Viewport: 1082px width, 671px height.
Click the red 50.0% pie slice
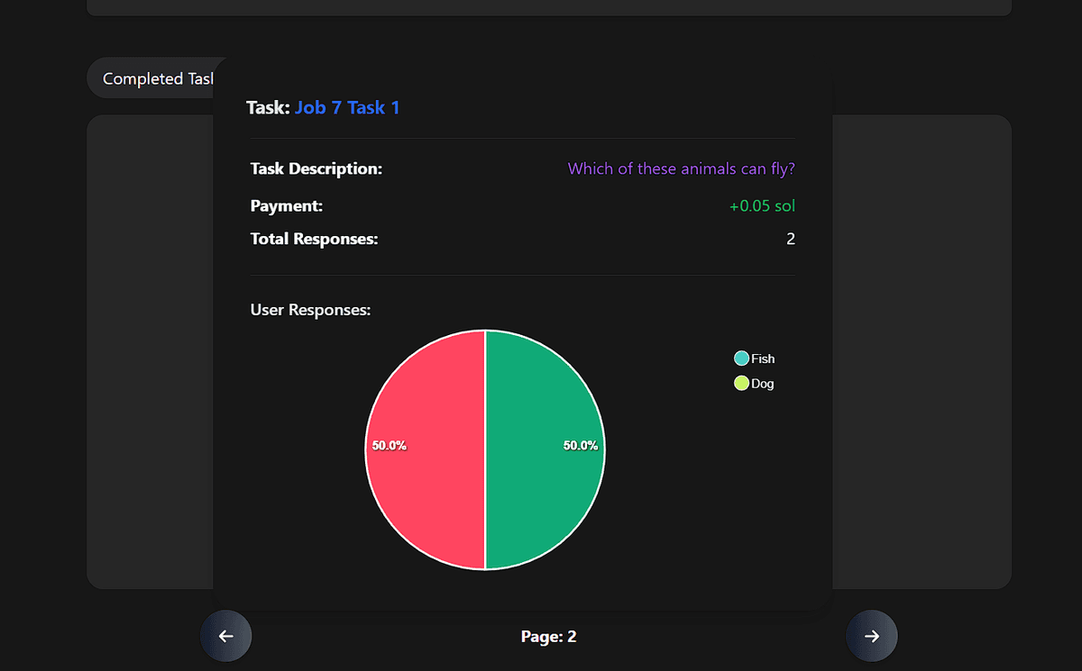click(424, 445)
